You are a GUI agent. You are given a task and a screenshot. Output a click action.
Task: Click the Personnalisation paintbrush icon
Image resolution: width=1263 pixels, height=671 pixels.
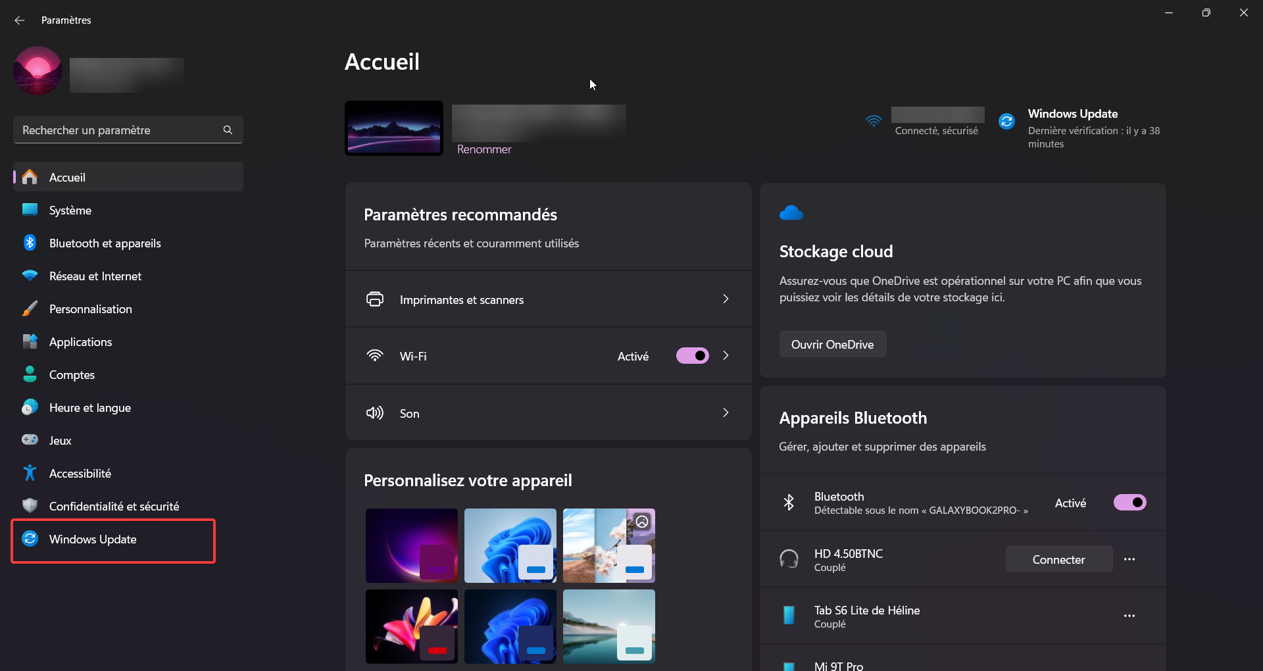tap(30, 309)
